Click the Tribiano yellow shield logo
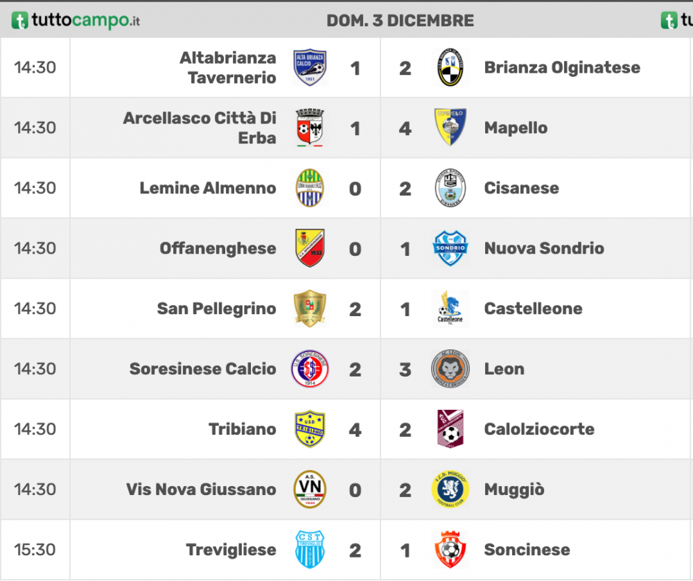 310,429
